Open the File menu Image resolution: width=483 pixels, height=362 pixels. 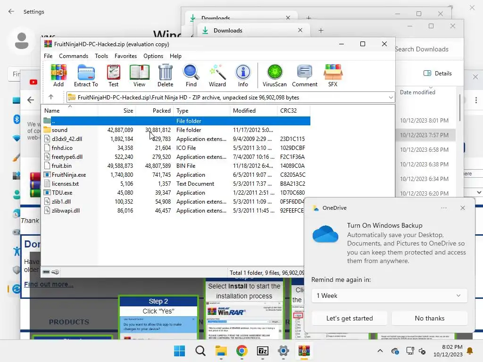coord(48,56)
